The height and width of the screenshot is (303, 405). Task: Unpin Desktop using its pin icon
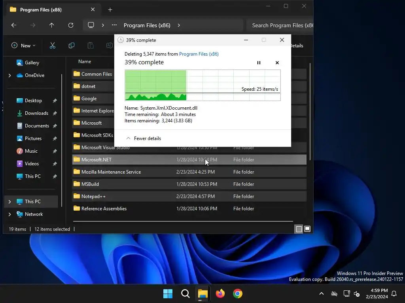[x=55, y=101]
